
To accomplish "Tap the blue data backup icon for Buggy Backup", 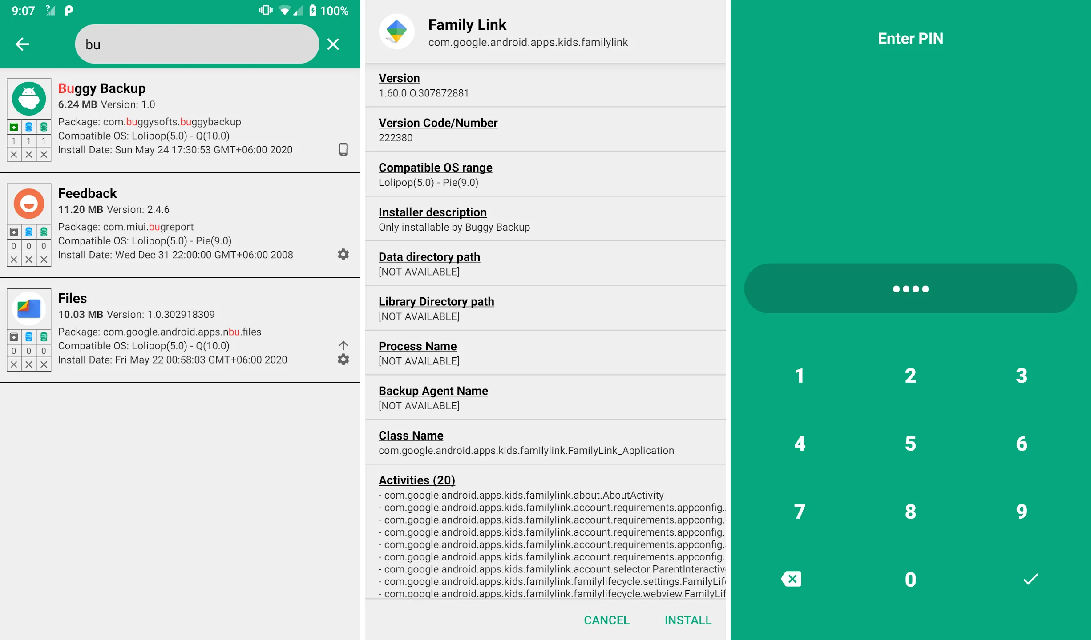I will [x=29, y=127].
